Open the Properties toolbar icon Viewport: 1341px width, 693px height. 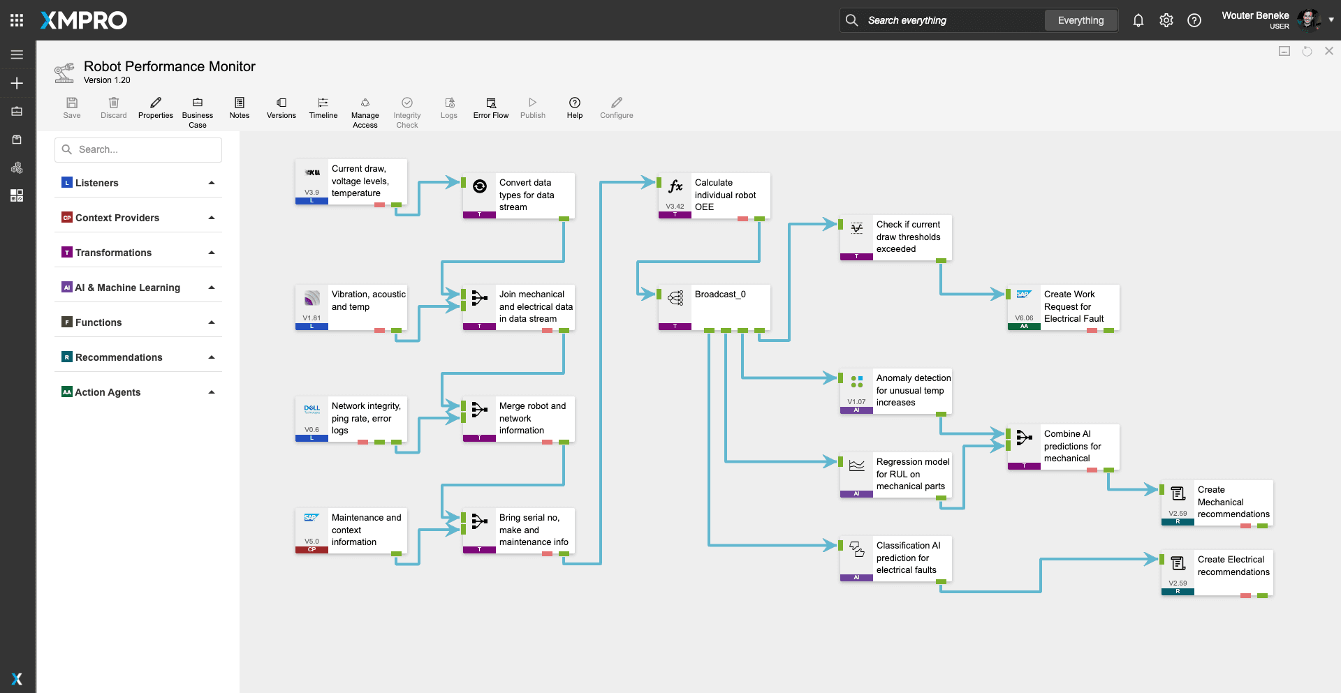coord(155,103)
